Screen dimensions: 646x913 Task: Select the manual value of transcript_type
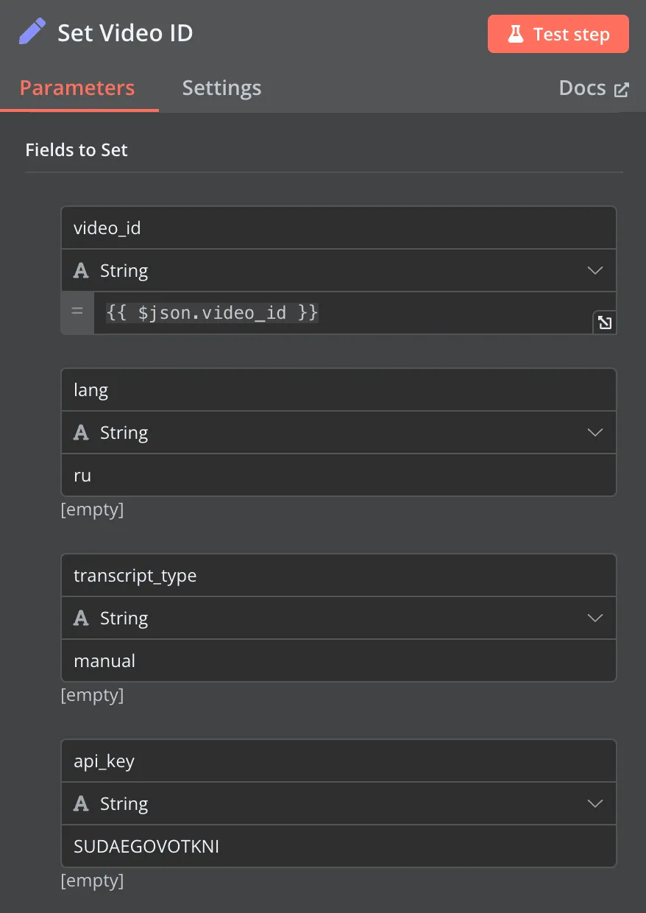click(x=338, y=660)
